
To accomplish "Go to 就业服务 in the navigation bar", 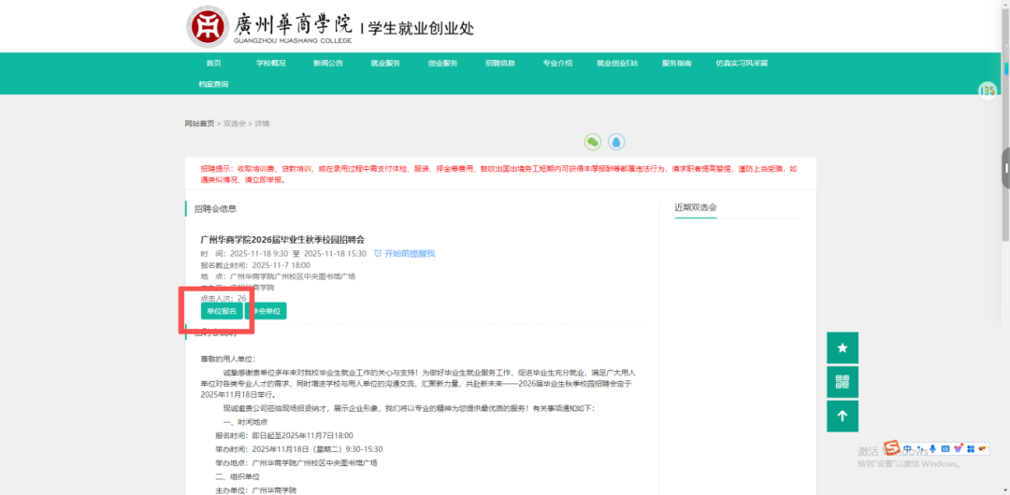I will point(385,64).
